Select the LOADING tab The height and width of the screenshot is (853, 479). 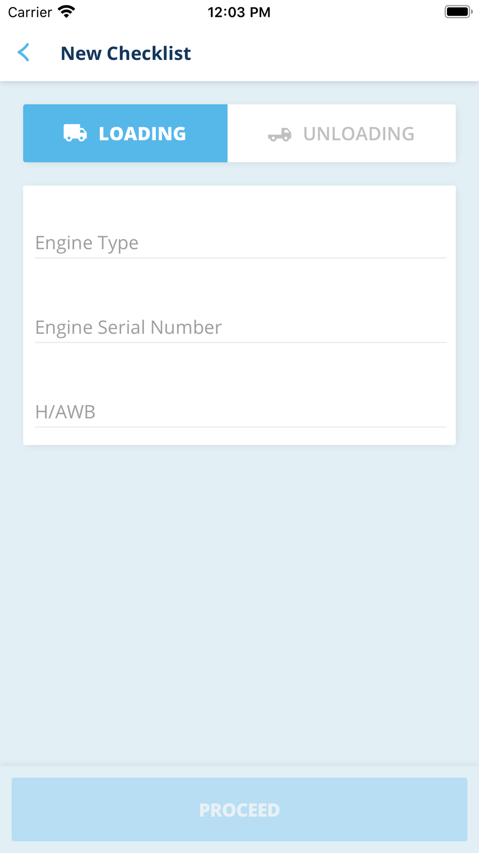125,133
